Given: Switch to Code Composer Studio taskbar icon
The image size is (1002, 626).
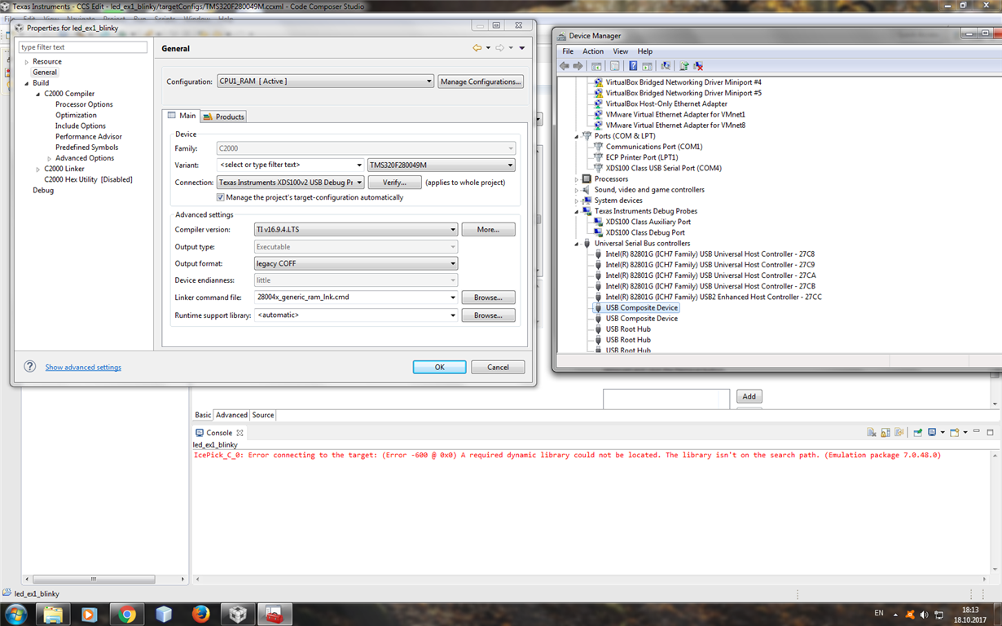Looking at the screenshot, I should 238,614.
